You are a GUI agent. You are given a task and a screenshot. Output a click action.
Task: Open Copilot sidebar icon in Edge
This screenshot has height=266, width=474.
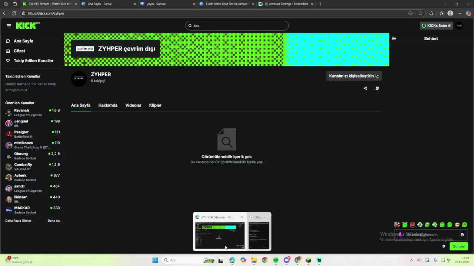(468, 13)
